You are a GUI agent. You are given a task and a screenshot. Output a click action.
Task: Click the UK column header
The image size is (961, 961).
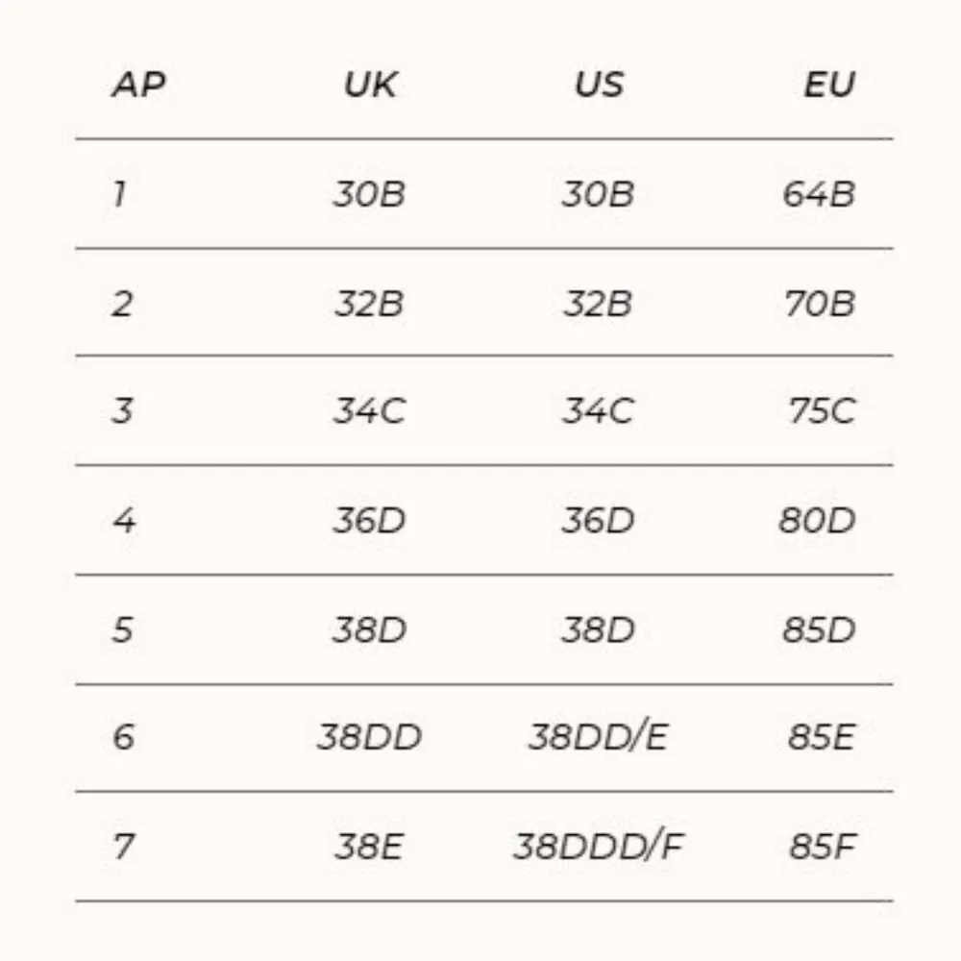coord(369,85)
